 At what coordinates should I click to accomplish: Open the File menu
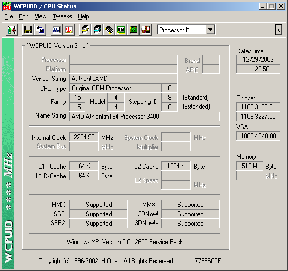(x=8, y=16)
